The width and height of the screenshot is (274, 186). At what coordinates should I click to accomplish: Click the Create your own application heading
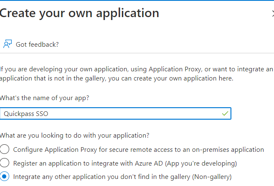point(79,13)
